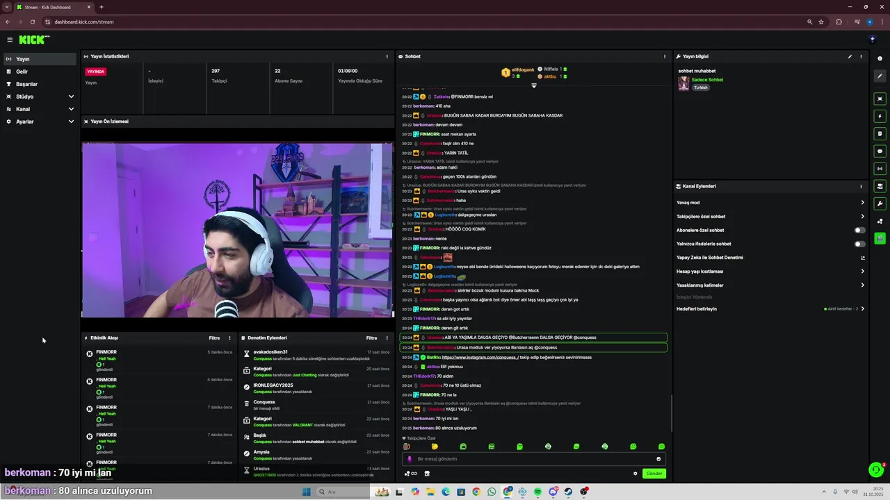Click the YAYINDA live badge
This screenshot has width=890, height=500.
(95, 72)
